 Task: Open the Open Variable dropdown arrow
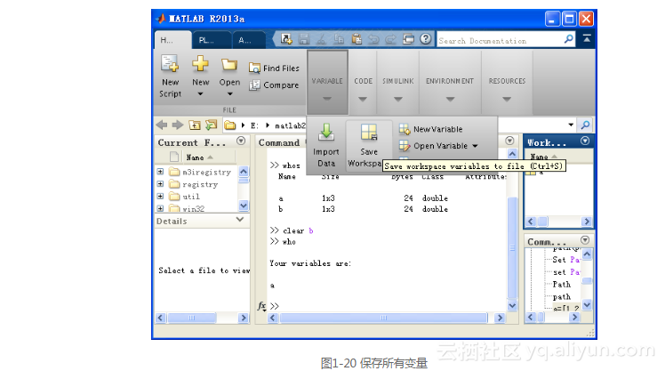click(x=475, y=146)
